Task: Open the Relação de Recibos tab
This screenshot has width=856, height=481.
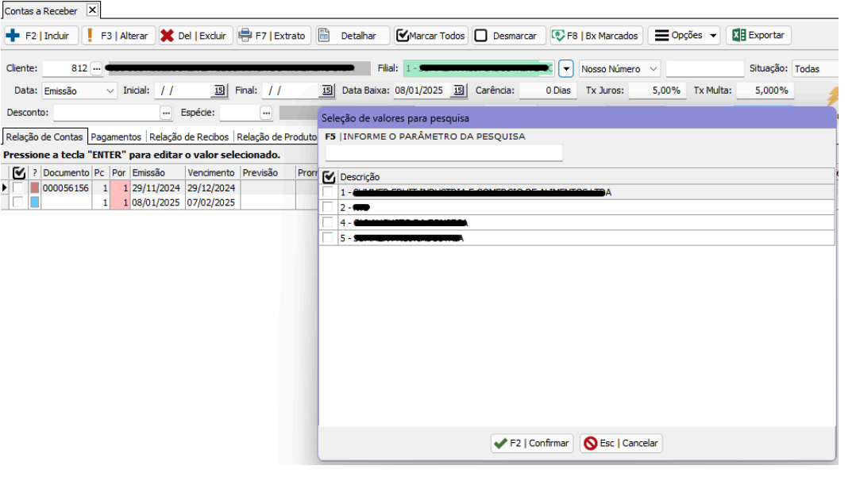Action: 189,137
